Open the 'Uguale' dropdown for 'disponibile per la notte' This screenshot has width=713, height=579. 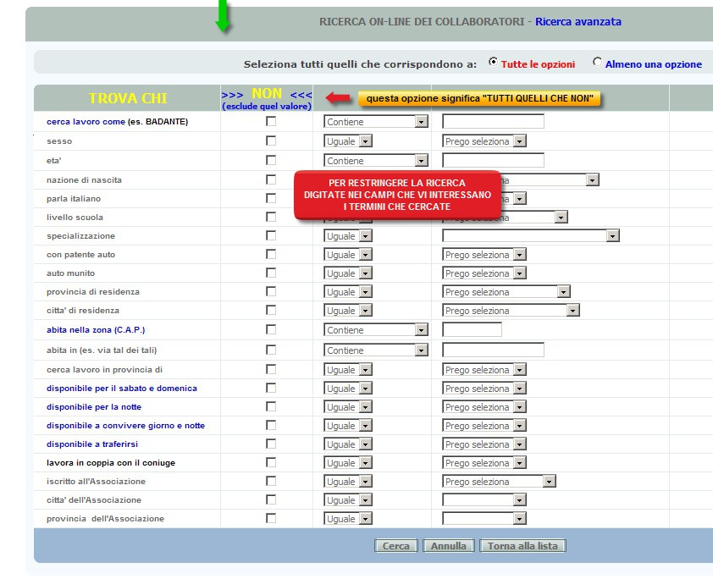(348, 407)
